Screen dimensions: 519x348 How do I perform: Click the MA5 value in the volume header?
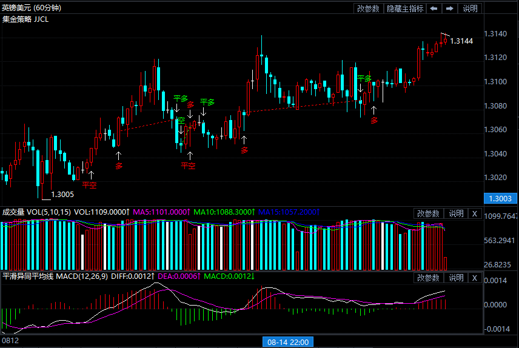point(162,212)
